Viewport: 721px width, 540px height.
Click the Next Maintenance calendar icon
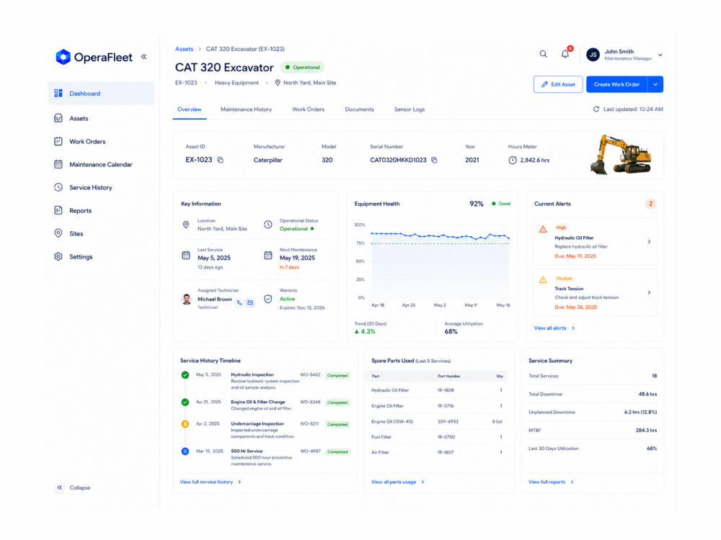pos(268,255)
